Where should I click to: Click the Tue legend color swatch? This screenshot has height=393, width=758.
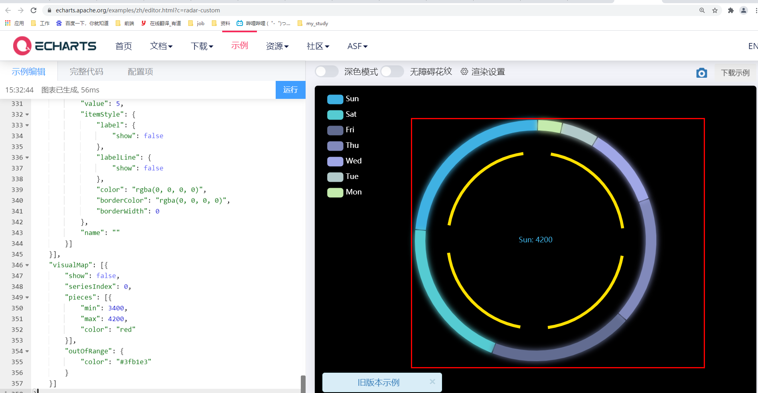(335, 177)
